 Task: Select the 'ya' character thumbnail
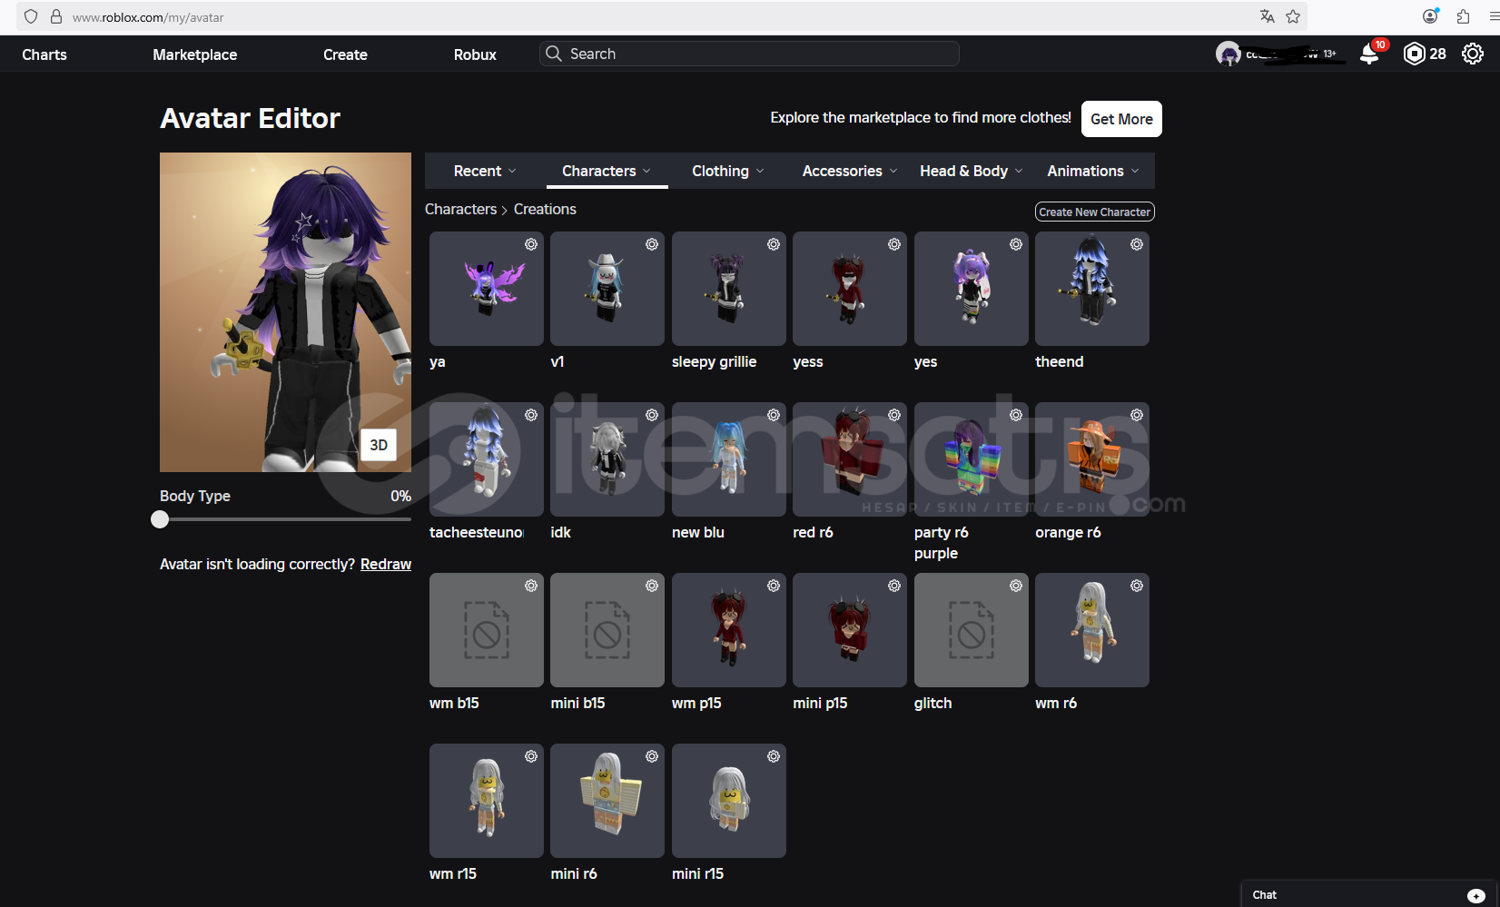coord(487,289)
